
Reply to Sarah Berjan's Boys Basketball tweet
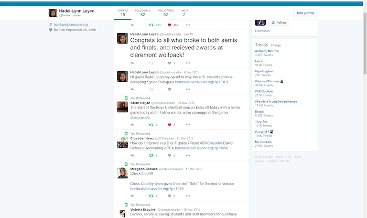click(x=133, y=125)
